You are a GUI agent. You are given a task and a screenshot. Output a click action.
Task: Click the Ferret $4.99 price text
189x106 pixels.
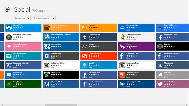tap(128, 49)
